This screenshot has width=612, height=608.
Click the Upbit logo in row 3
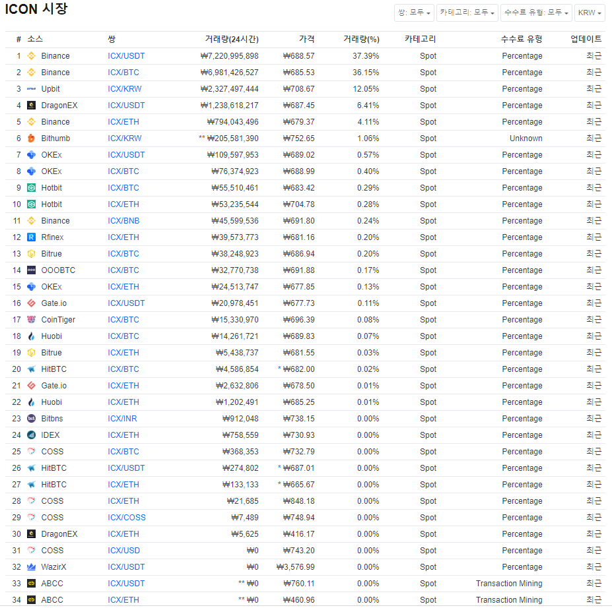pyautogui.click(x=31, y=89)
